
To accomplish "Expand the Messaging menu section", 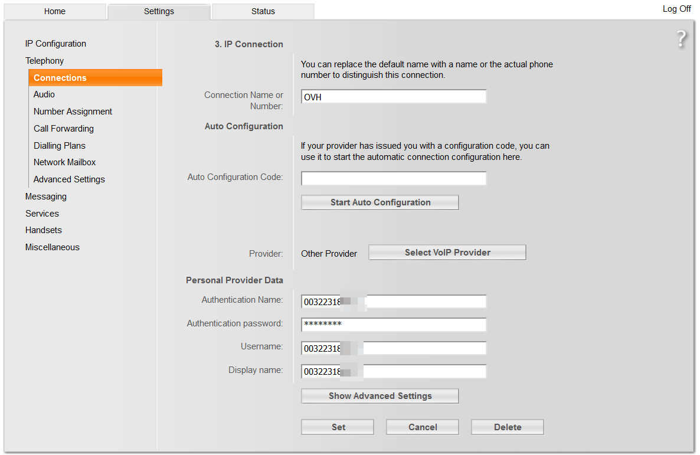I will pyautogui.click(x=46, y=197).
